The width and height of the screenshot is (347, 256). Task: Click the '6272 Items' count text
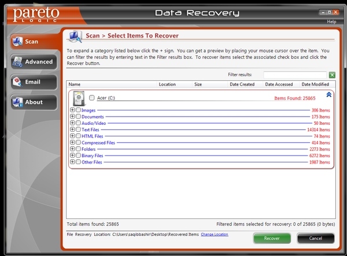[320, 156]
